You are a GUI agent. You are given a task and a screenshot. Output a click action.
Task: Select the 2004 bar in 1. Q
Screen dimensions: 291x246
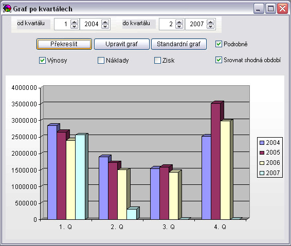[52, 173]
